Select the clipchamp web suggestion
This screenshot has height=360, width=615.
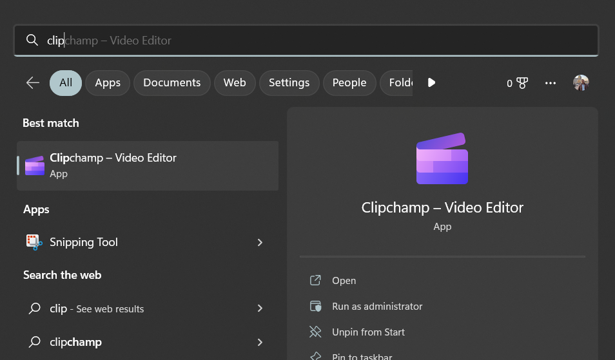[148, 342]
